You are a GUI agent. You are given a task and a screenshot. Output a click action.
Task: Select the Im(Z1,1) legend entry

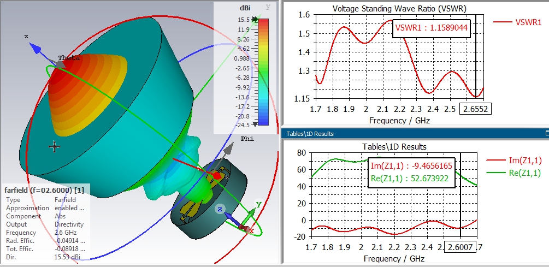click(x=511, y=161)
